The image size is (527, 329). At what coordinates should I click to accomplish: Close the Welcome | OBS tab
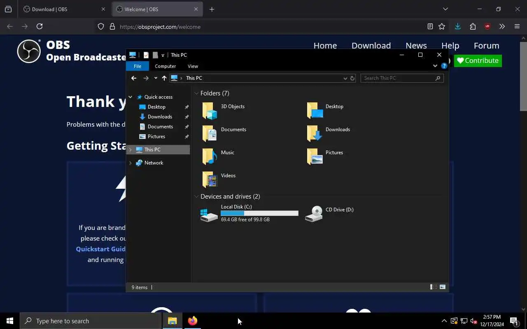(196, 9)
